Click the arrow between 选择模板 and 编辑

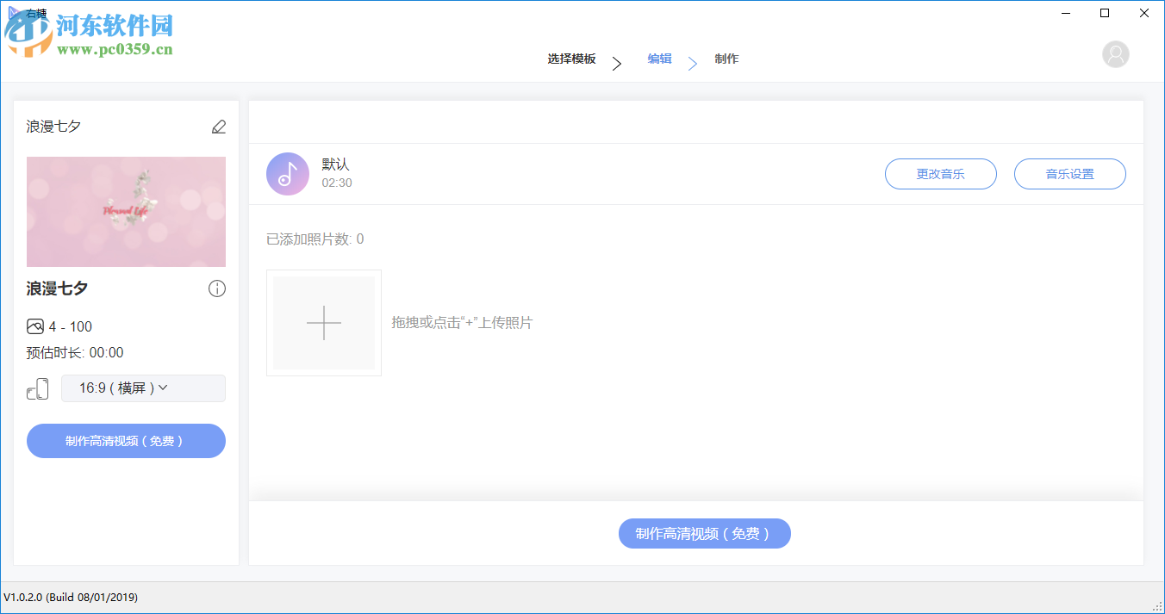(x=617, y=63)
